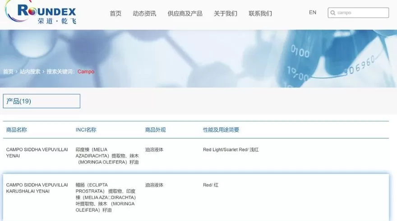
Task: Click INCI text starting 印度楝 (MELIA AZADIRACHTA)
Action: [107, 156]
